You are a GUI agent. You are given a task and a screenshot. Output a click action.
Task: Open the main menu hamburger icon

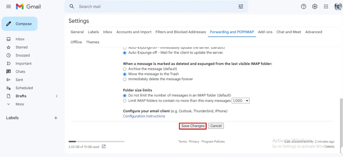(8, 7)
